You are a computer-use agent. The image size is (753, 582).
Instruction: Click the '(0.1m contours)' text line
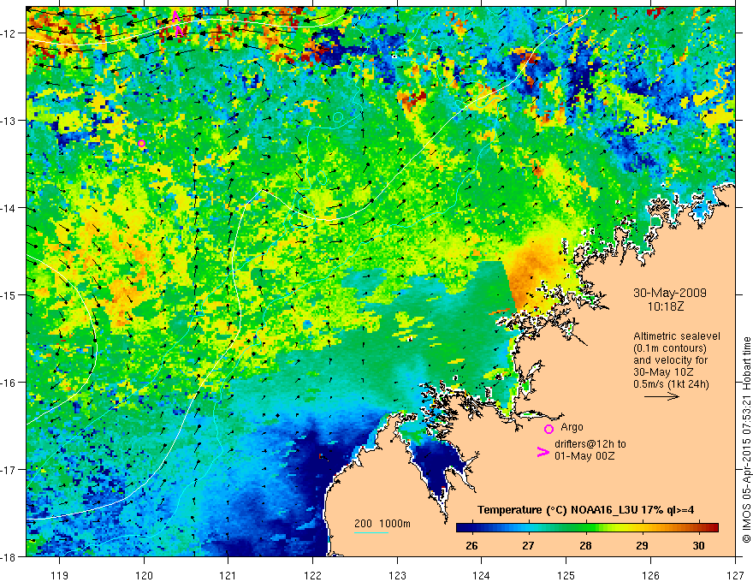(x=669, y=348)
